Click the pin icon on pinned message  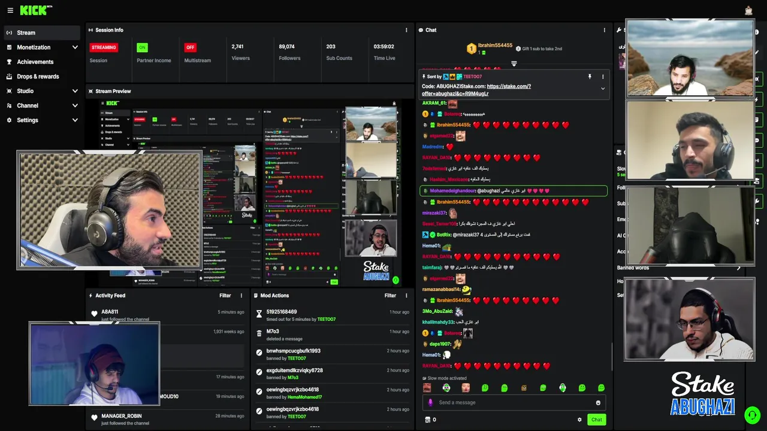click(590, 77)
